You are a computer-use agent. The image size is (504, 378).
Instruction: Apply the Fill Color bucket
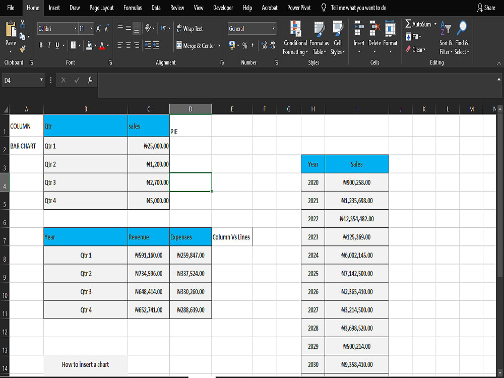(x=90, y=45)
